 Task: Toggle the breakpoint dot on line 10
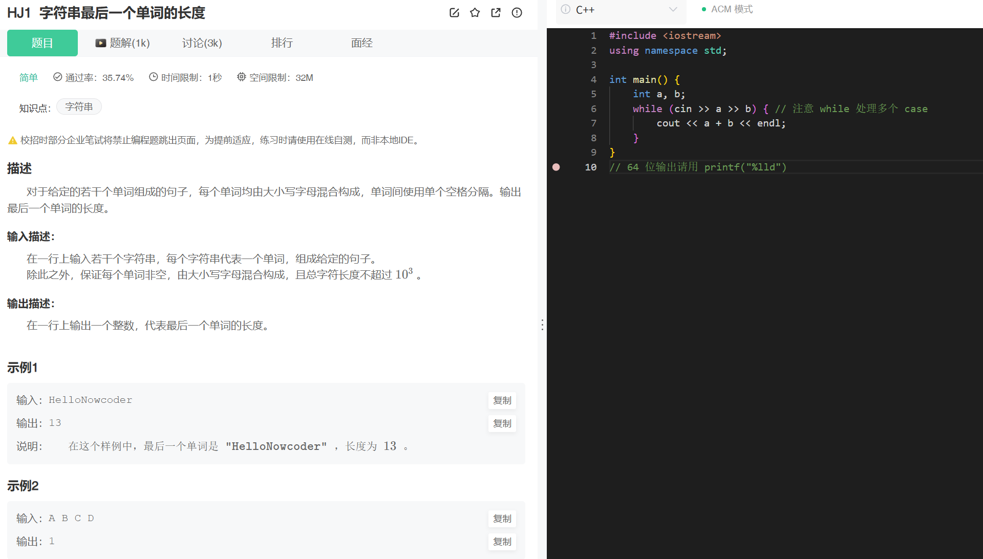pyautogui.click(x=557, y=167)
